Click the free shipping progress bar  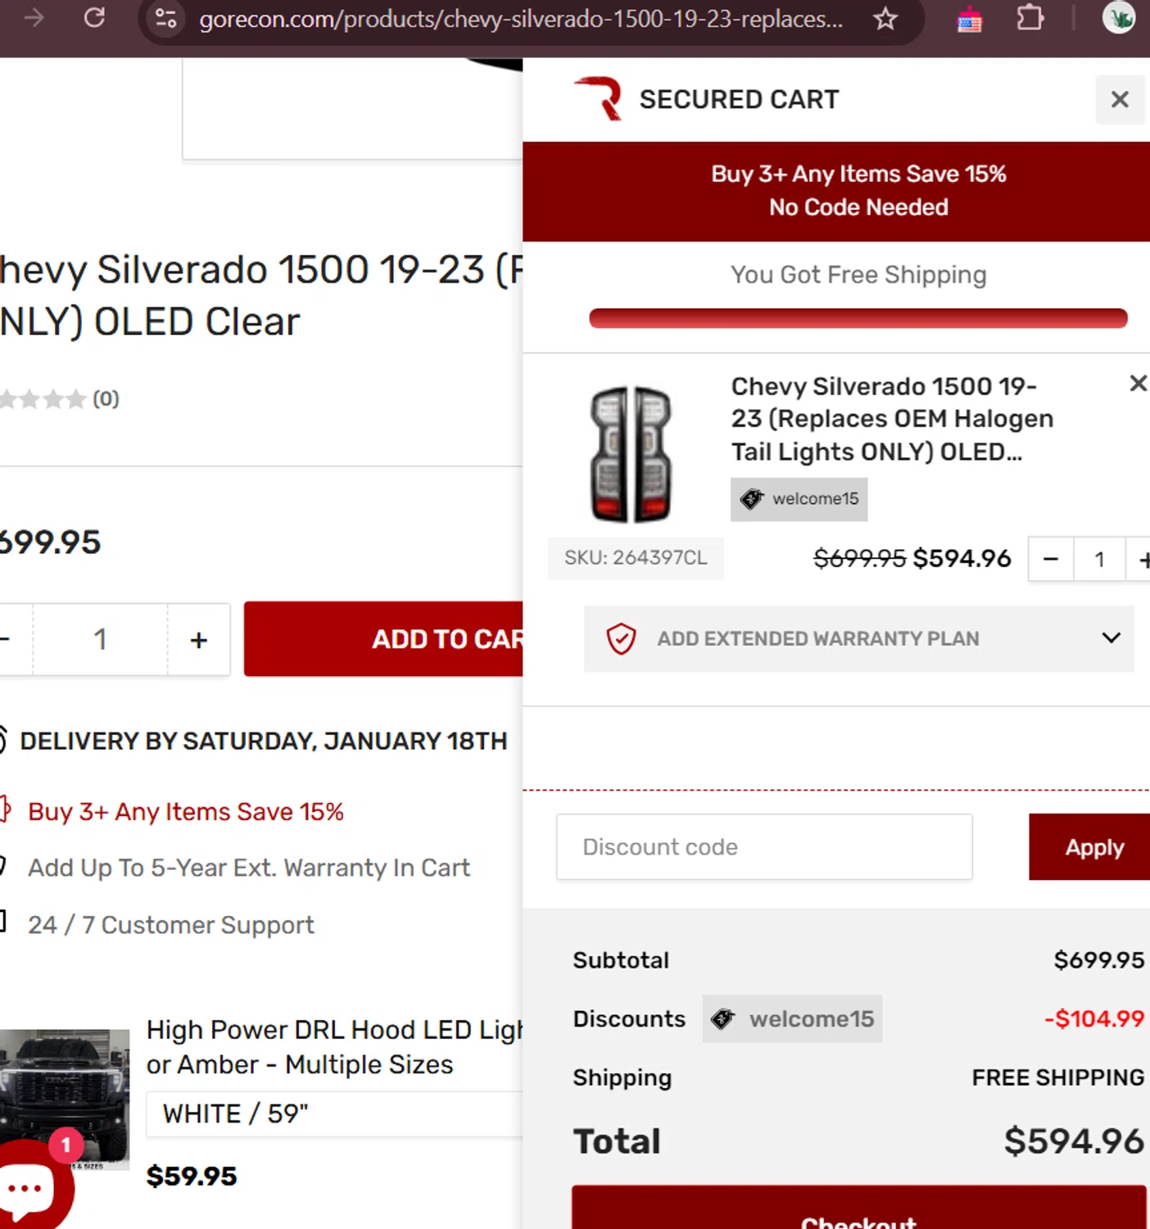click(x=858, y=318)
